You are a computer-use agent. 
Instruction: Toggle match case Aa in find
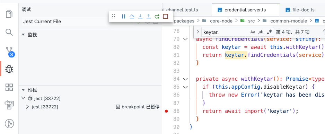point(253,32)
